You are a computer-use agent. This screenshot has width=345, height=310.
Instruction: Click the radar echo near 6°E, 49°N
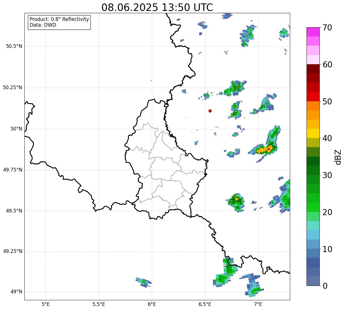(x=143, y=282)
